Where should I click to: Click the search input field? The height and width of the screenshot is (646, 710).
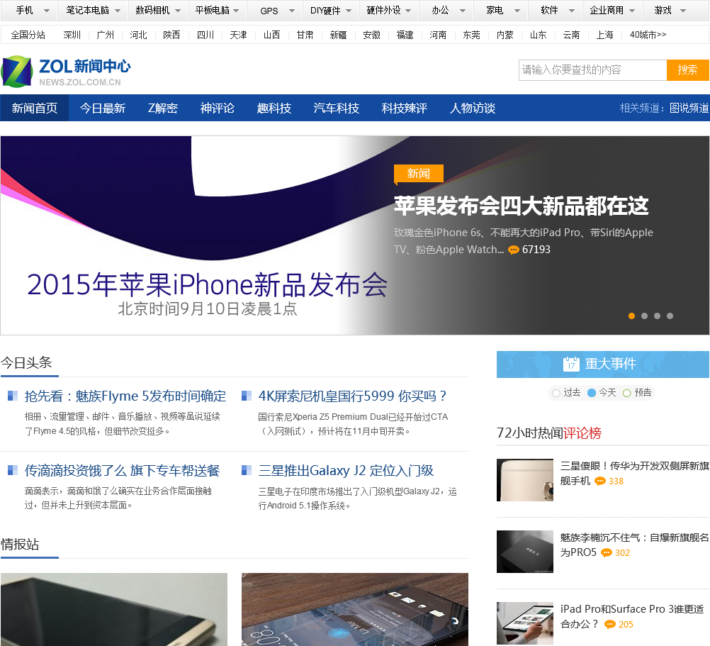tap(592, 69)
